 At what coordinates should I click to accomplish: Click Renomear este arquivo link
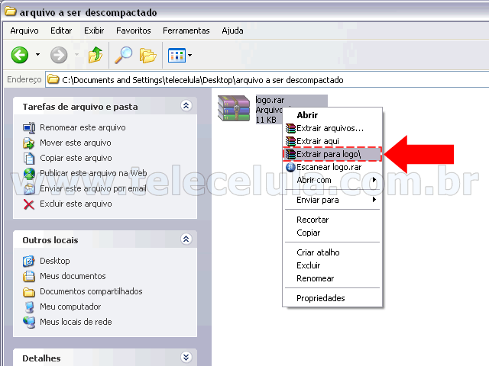pyautogui.click(x=83, y=127)
